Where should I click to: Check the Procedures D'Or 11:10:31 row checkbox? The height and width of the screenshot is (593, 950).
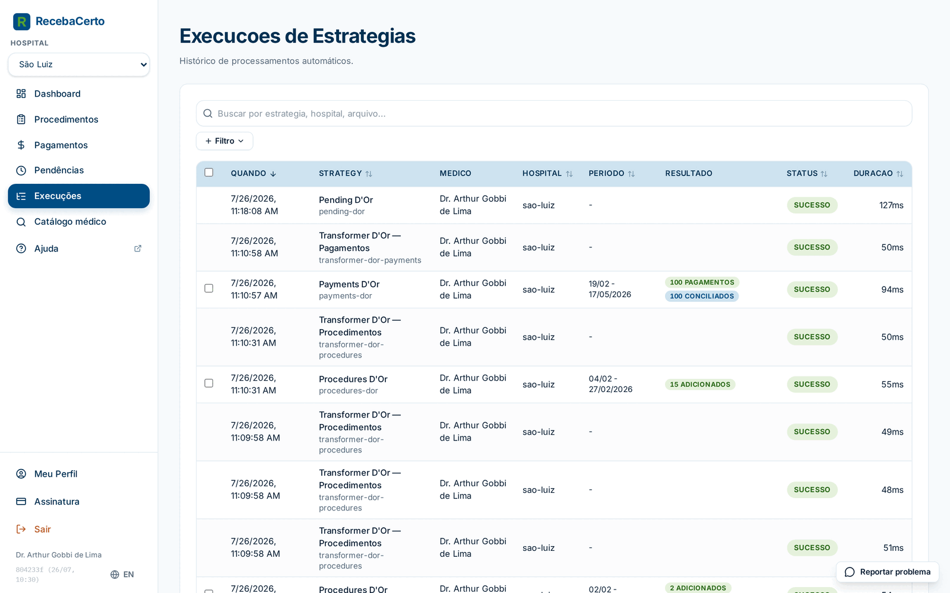click(x=209, y=383)
